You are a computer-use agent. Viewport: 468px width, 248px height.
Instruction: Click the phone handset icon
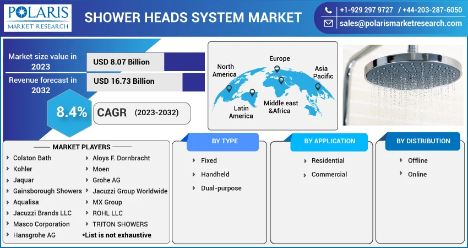328,10
